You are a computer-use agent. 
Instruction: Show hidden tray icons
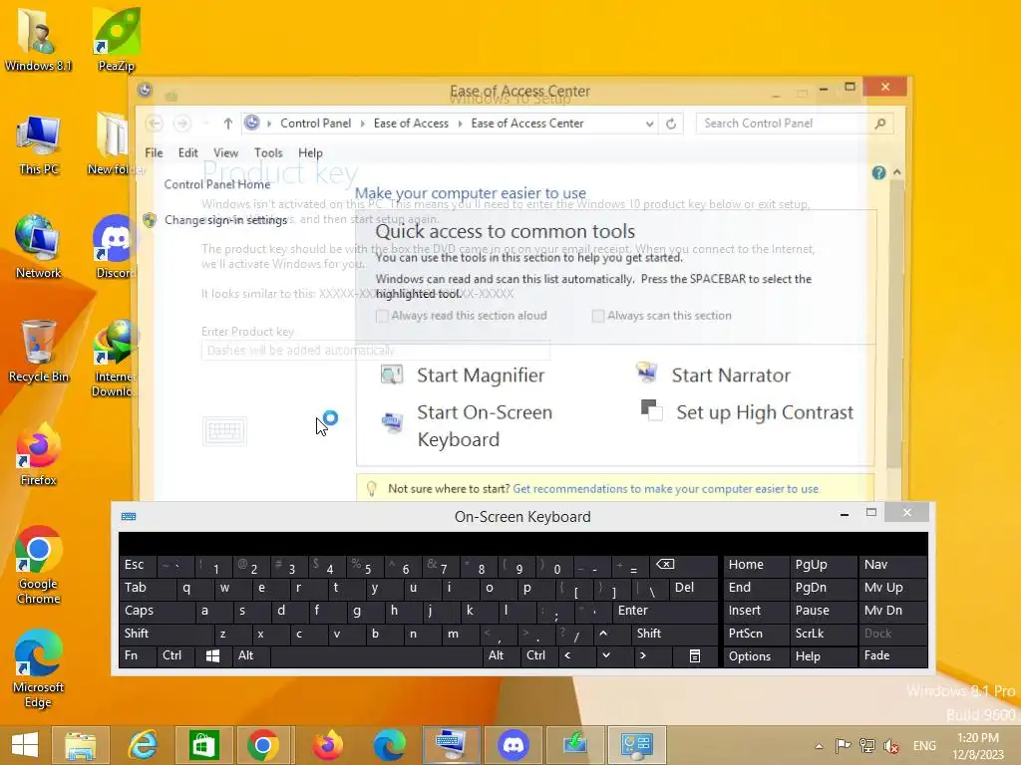pos(819,746)
